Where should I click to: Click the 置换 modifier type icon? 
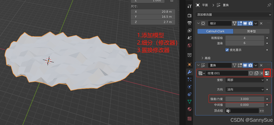click(203, 65)
